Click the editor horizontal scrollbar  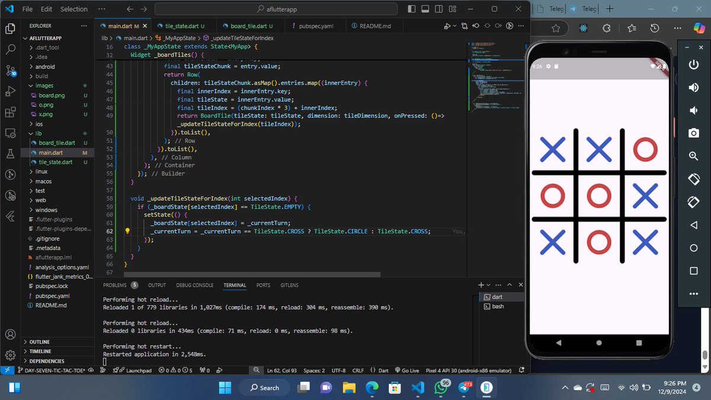252,275
